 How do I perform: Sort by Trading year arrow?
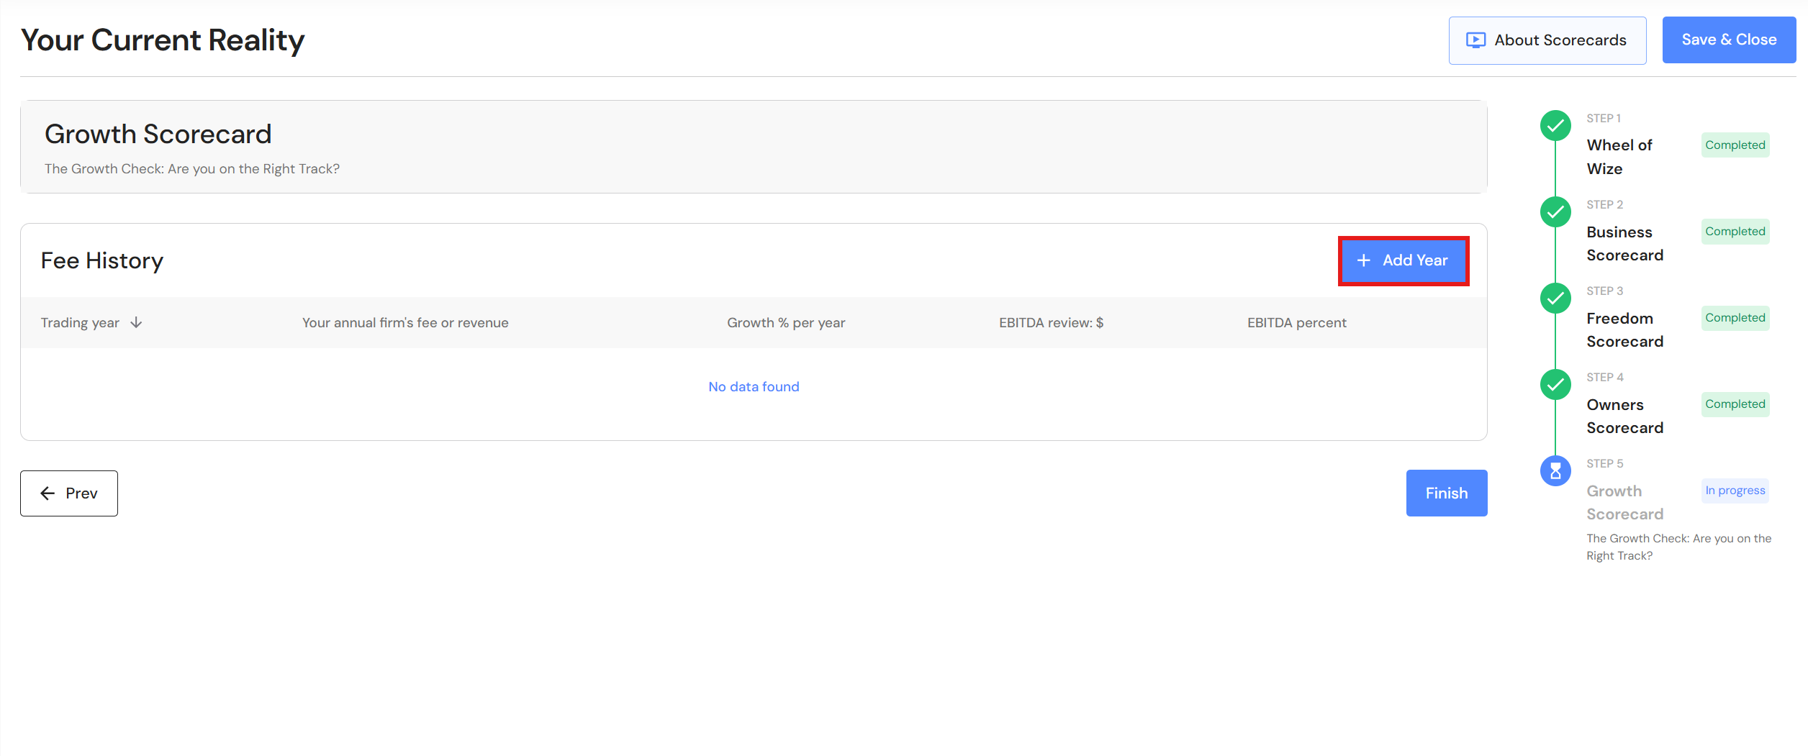pyautogui.click(x=136, y=323)
